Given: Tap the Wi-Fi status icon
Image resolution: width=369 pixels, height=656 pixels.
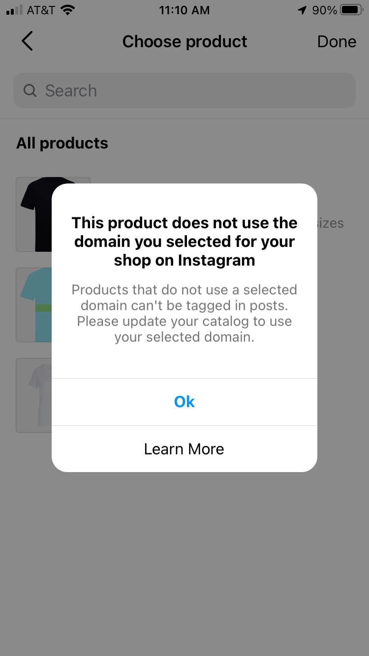Looking at the screenshot, I should click(68, 10).
